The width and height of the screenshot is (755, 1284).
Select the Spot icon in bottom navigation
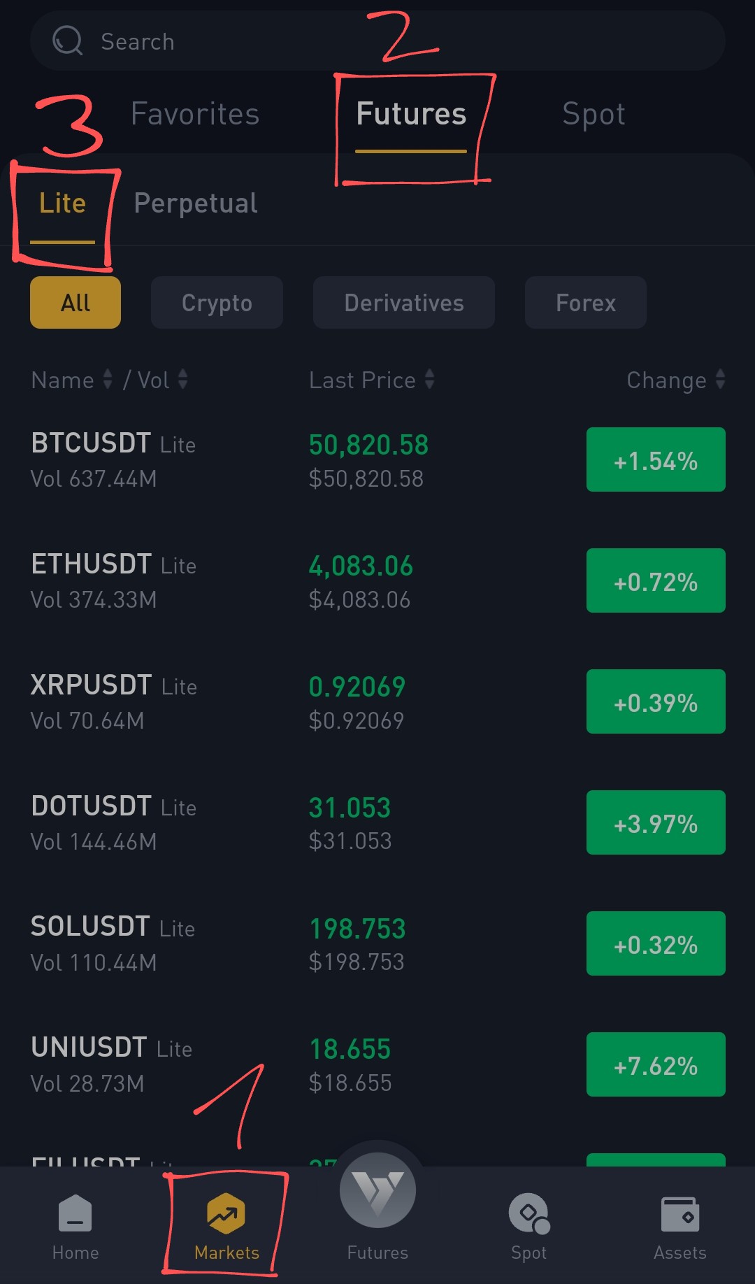529,1213
